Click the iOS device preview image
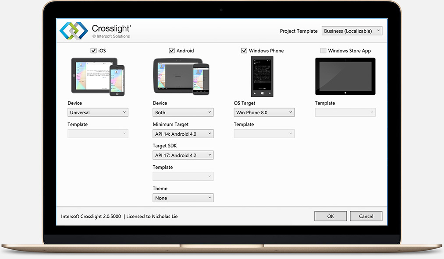Image resolution: width=444 pixels, height=259 pixels. pos(97,76)
